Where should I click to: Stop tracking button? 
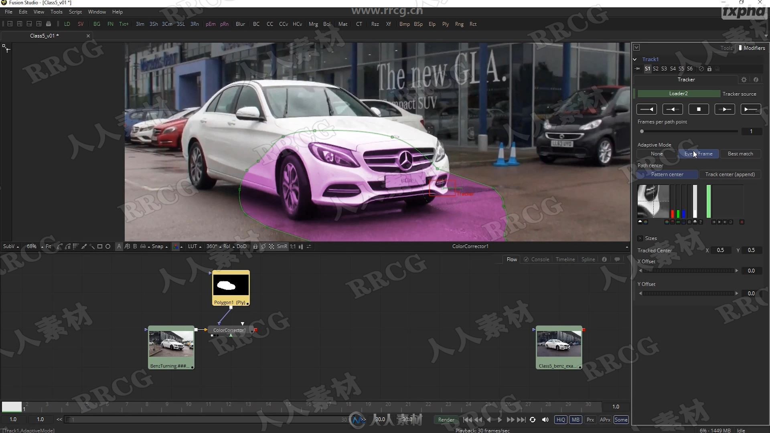coord(699,109)
